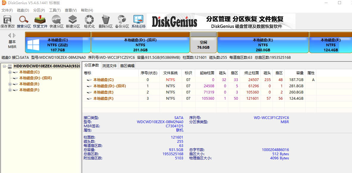Open the 搜索分区 search tool
Viewport: 352px width, 173px height.
[24, 22]
